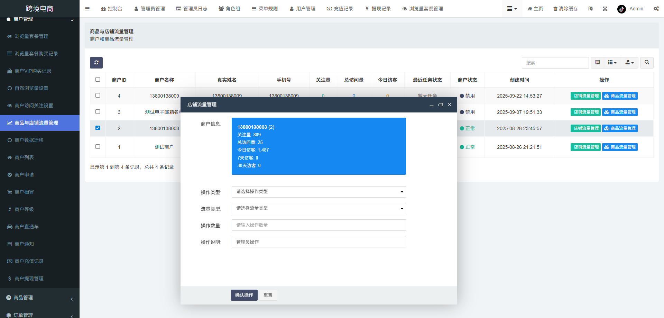
Task: Open the fullscreen toggle icon in top bar
Action: tap(605, 9)
